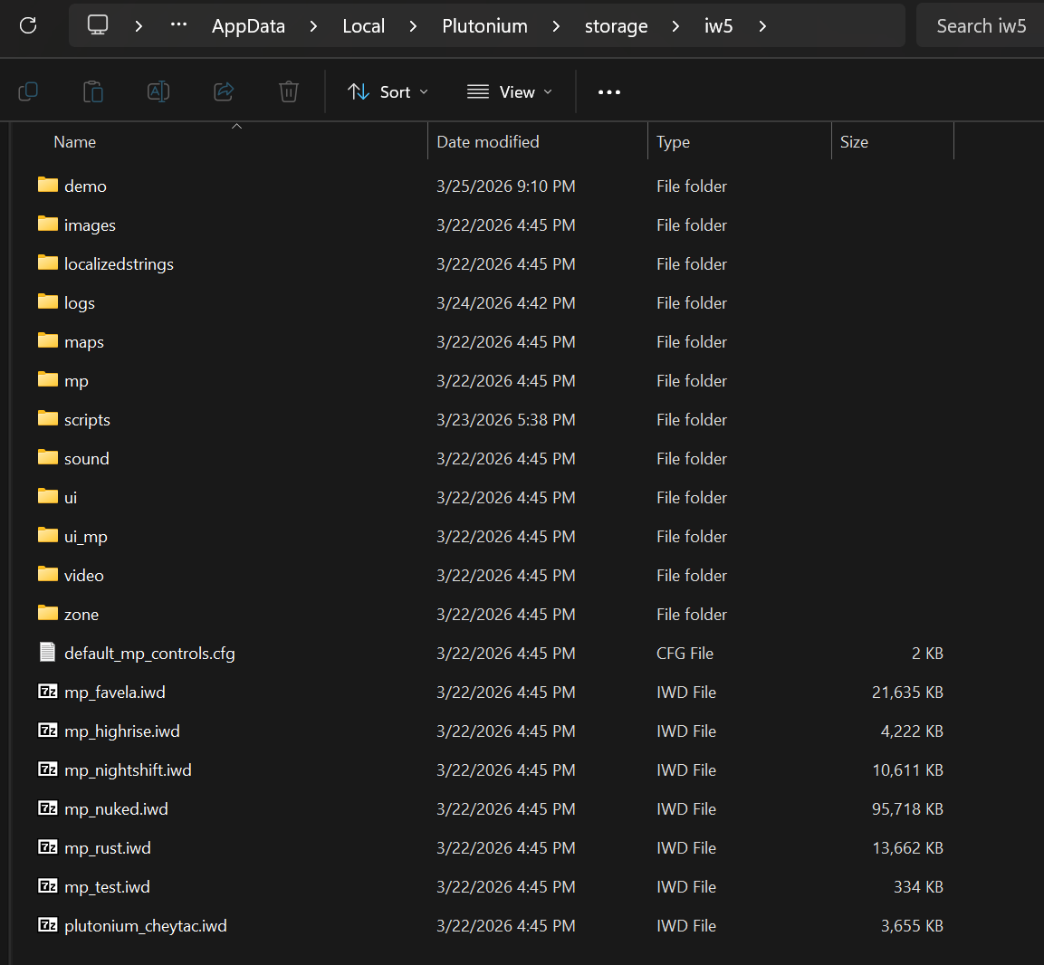Select the sound folder icon
Viewport: 1044px width, 965px height.
click(48, 458)
